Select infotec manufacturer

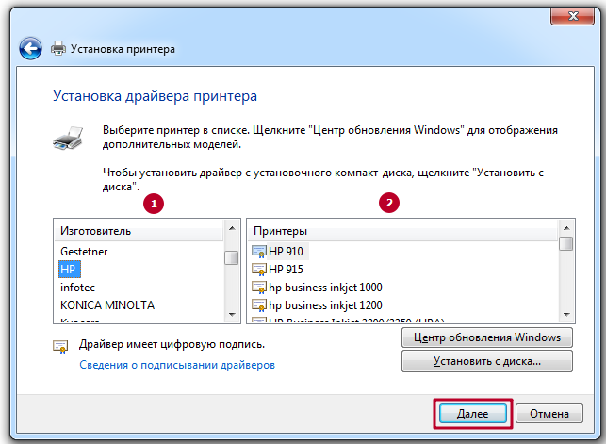(x=77, y=288)
